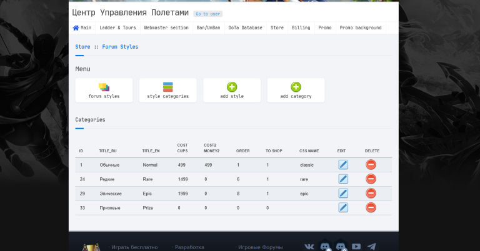Click the classic CSS name cell
Image resolution: width=480 pixels, height=251 pixels.
(307, 165)
